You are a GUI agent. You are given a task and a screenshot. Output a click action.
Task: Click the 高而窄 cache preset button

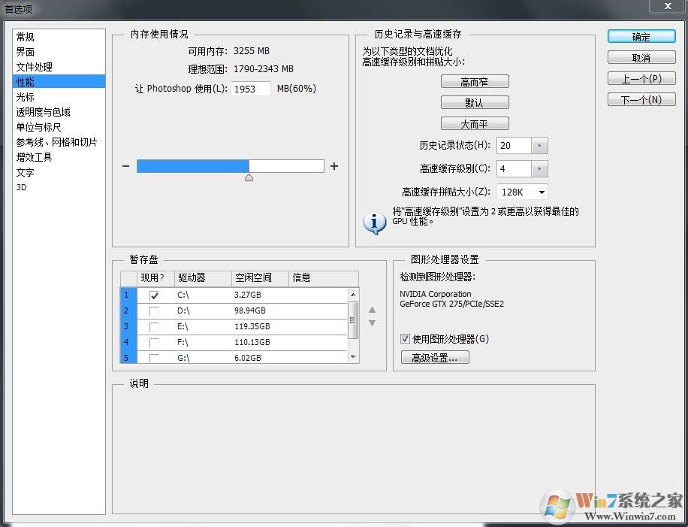[474, 82]
